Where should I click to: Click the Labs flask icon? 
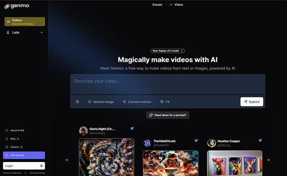click(8, 32)
